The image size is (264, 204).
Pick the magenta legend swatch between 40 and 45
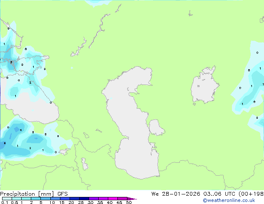pyautogui.click(x=113, y=199)
